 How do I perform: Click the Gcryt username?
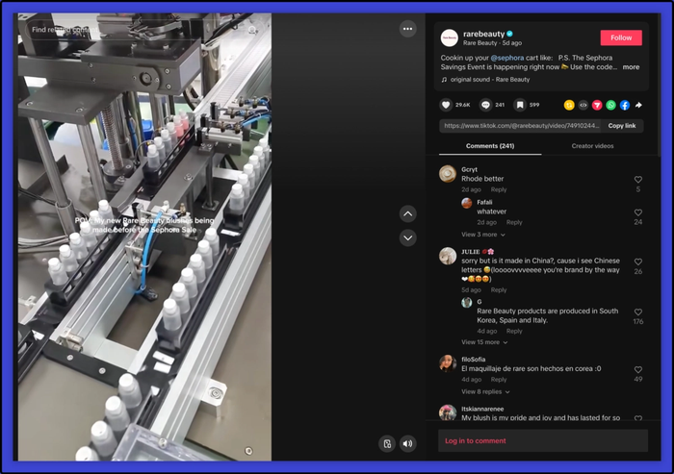(470, 169)
